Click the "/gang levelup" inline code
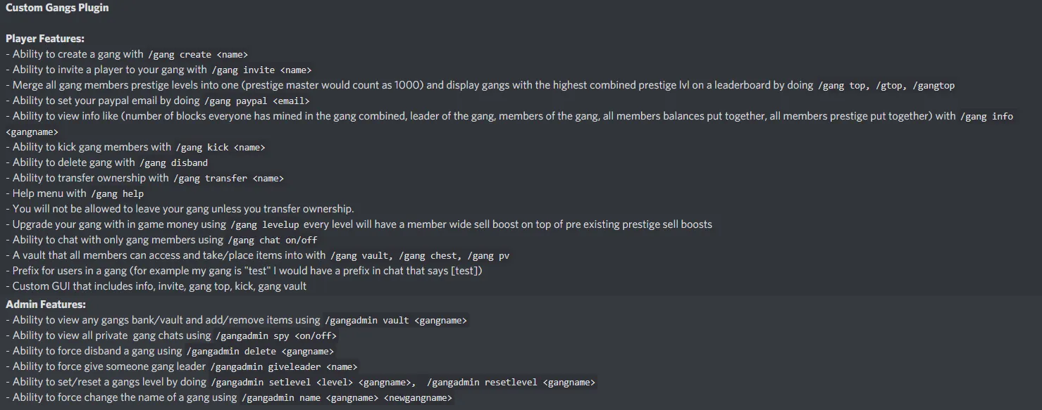The height and width of the screenshot is (410, 1042). pos(265,225)
